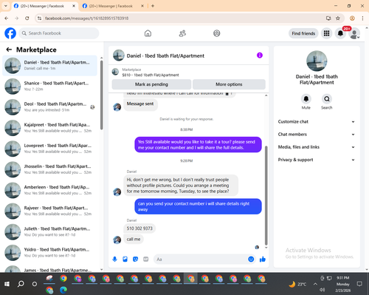
Task: Open the Facebook logo home link
Action: click(10, 33)
